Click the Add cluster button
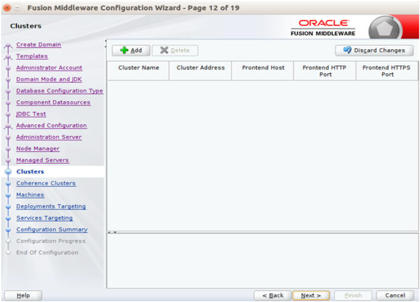 click(x=131, y=50)
